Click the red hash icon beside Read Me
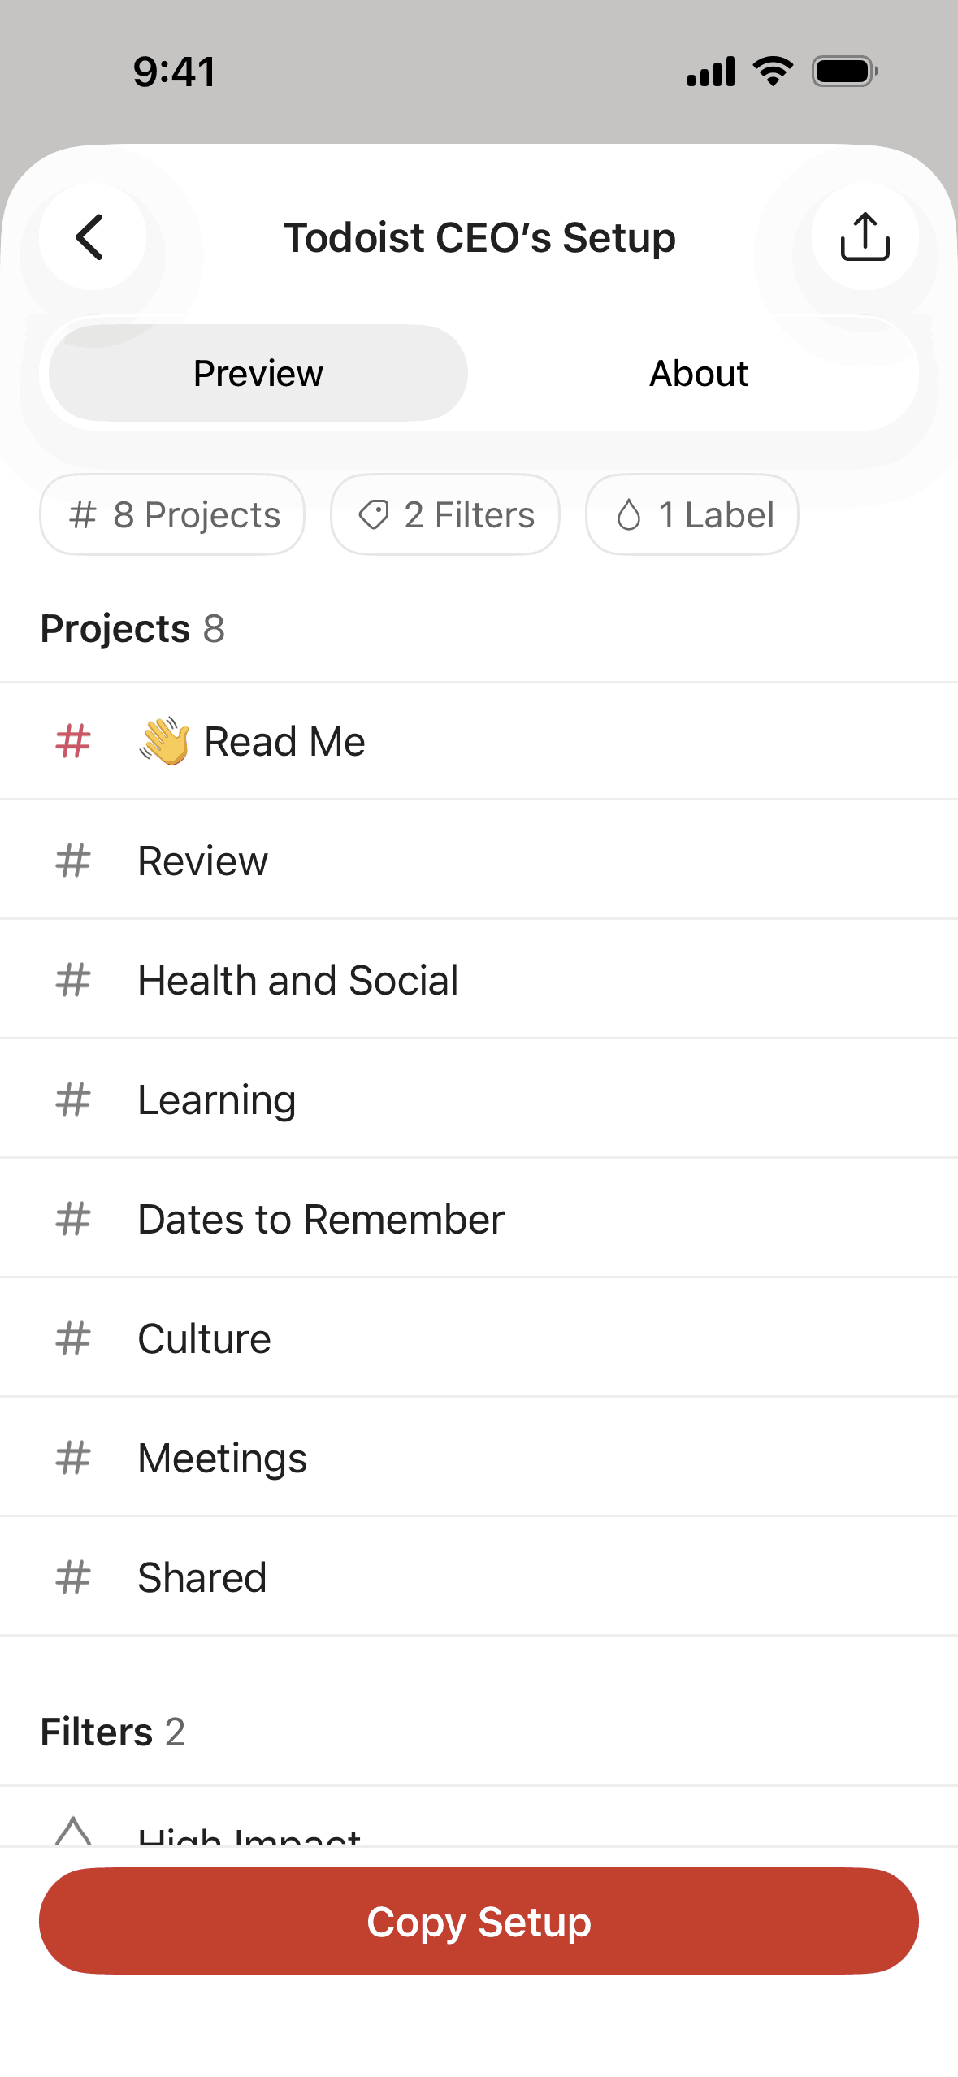Image resolution: width=958 pixels, height=2077 pixels. click(73, 741)
